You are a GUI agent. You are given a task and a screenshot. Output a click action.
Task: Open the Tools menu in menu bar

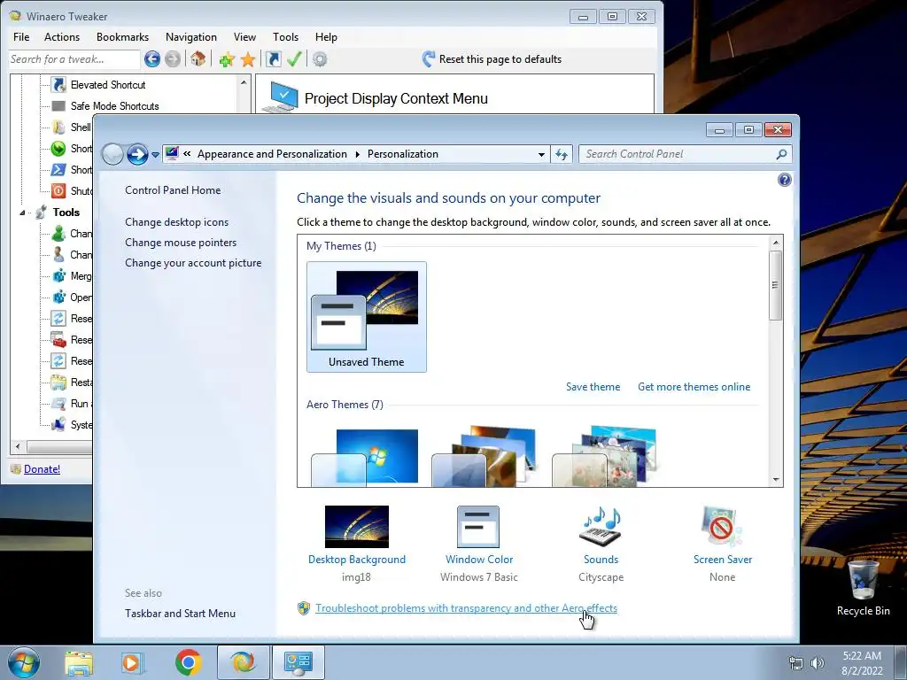pos(286,37)
